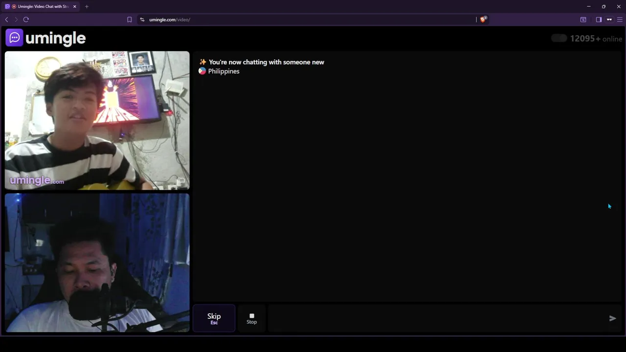Open a new browser tab
Viewport: 626px width, 352px height.
(x=87, y=6)
